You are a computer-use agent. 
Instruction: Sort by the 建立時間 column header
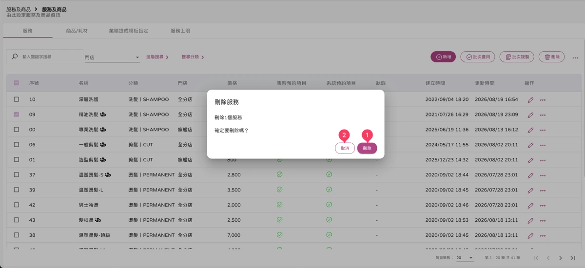coord(435,83)
